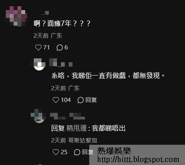Tap the speech bubble icon next to 25
The height and width of the screenshot is (165, 185).
point(77,152)
